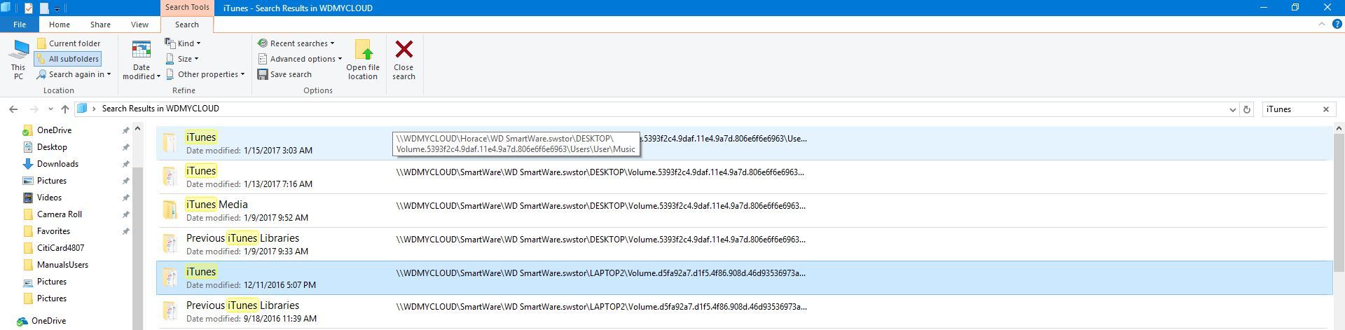This screenshot has width=1345, height=330.
Task: Click the Search Tools contextual tab
Action: [187, 8]
